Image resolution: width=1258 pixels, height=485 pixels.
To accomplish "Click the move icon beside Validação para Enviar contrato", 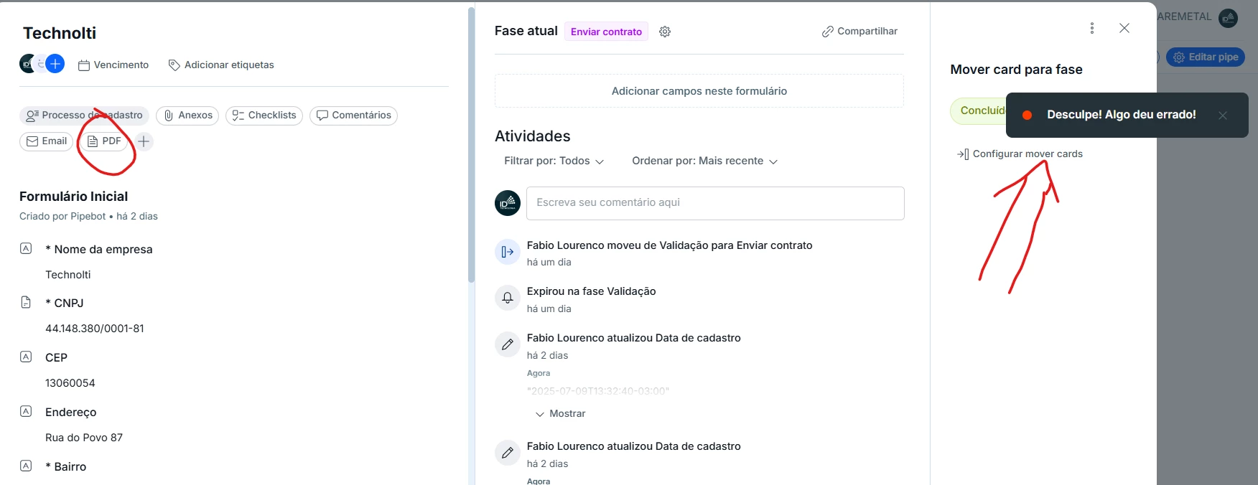I will 508,252.
